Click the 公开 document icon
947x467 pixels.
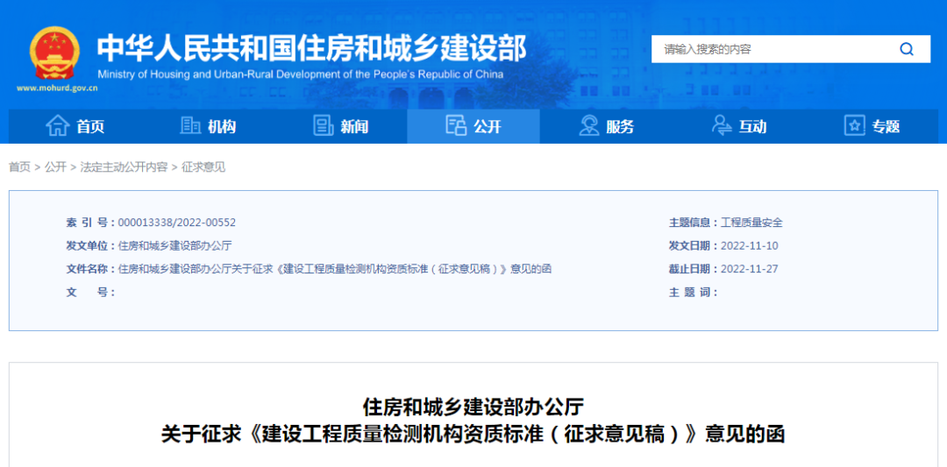click(x=456, y=126)
